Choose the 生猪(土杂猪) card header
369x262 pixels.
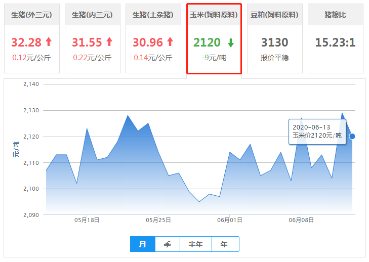point(153,15)
